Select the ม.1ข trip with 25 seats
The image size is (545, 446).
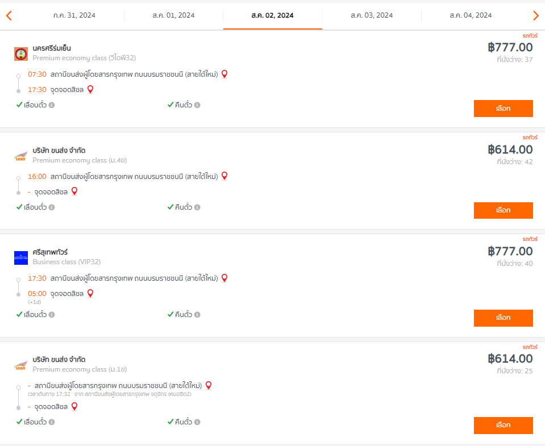(504, 425)
